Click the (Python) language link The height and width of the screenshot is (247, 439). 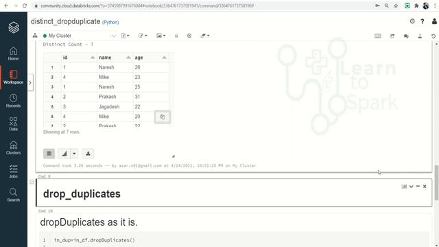110,22
